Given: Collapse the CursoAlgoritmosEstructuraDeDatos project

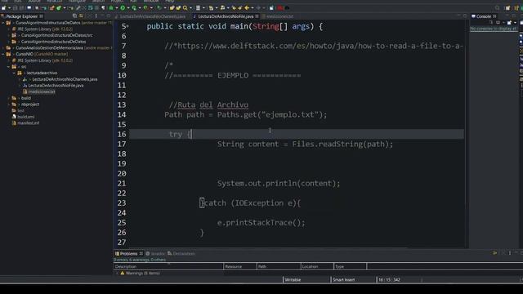Looking at the screenshot, I should pyautogui.click(x=3, y=23).
